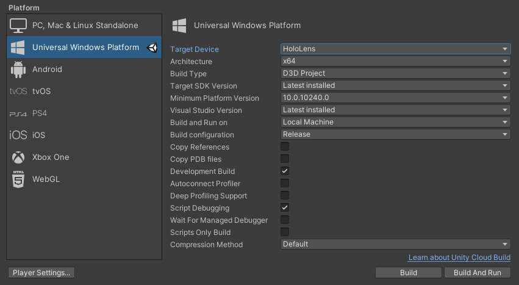Open the Learn about Unity Cloud Build link
Image resolution: width=519 pixels, height=285 pixels.
point(459,258)
